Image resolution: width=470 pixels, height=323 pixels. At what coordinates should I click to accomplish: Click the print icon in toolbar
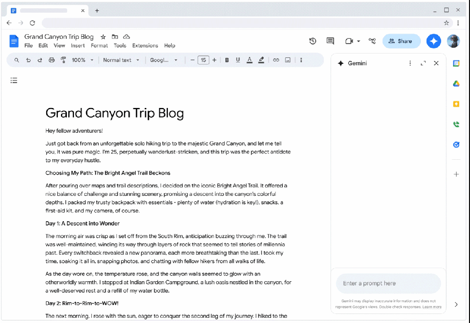coord(52,60)
